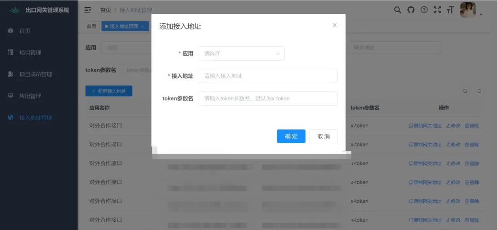Close the 添加接入地址 dialog
This screenshot has height=230, width=497.
[335, 25]
